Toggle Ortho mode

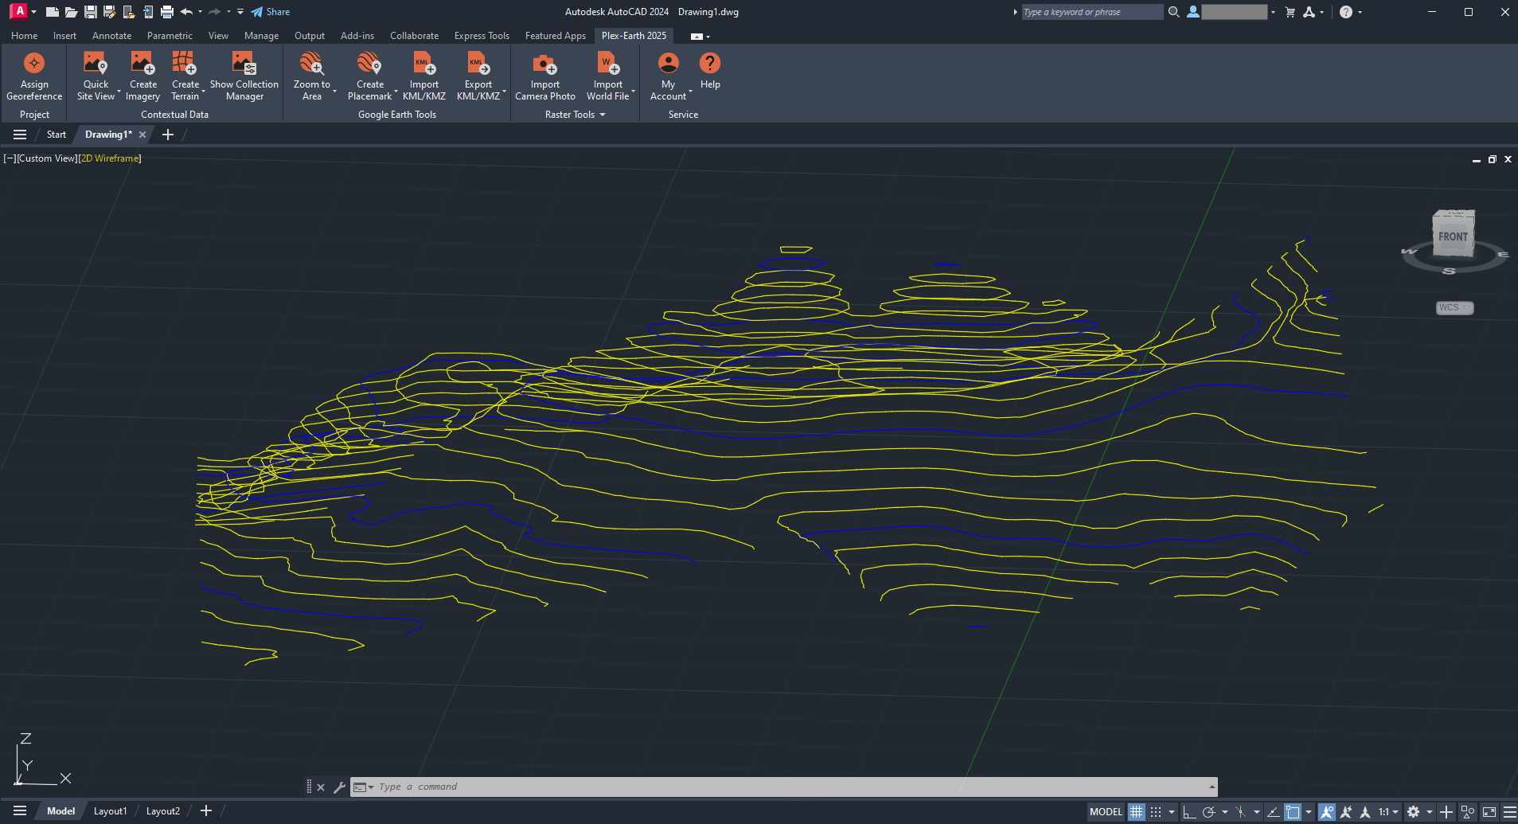pyautogui.click(x=1189, y=812)
